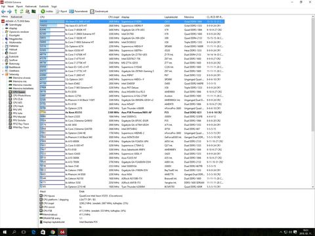Expand the Megjelenítés tree node
This screenshot has height=236, width=315.
[x=3, y=39]
